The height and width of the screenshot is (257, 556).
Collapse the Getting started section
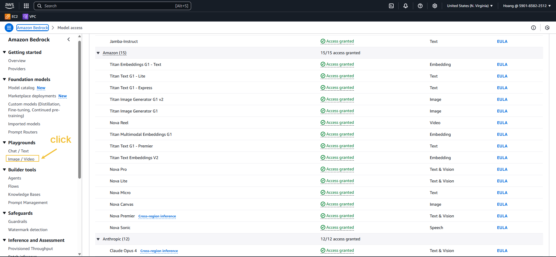click(x=4, y=52)
